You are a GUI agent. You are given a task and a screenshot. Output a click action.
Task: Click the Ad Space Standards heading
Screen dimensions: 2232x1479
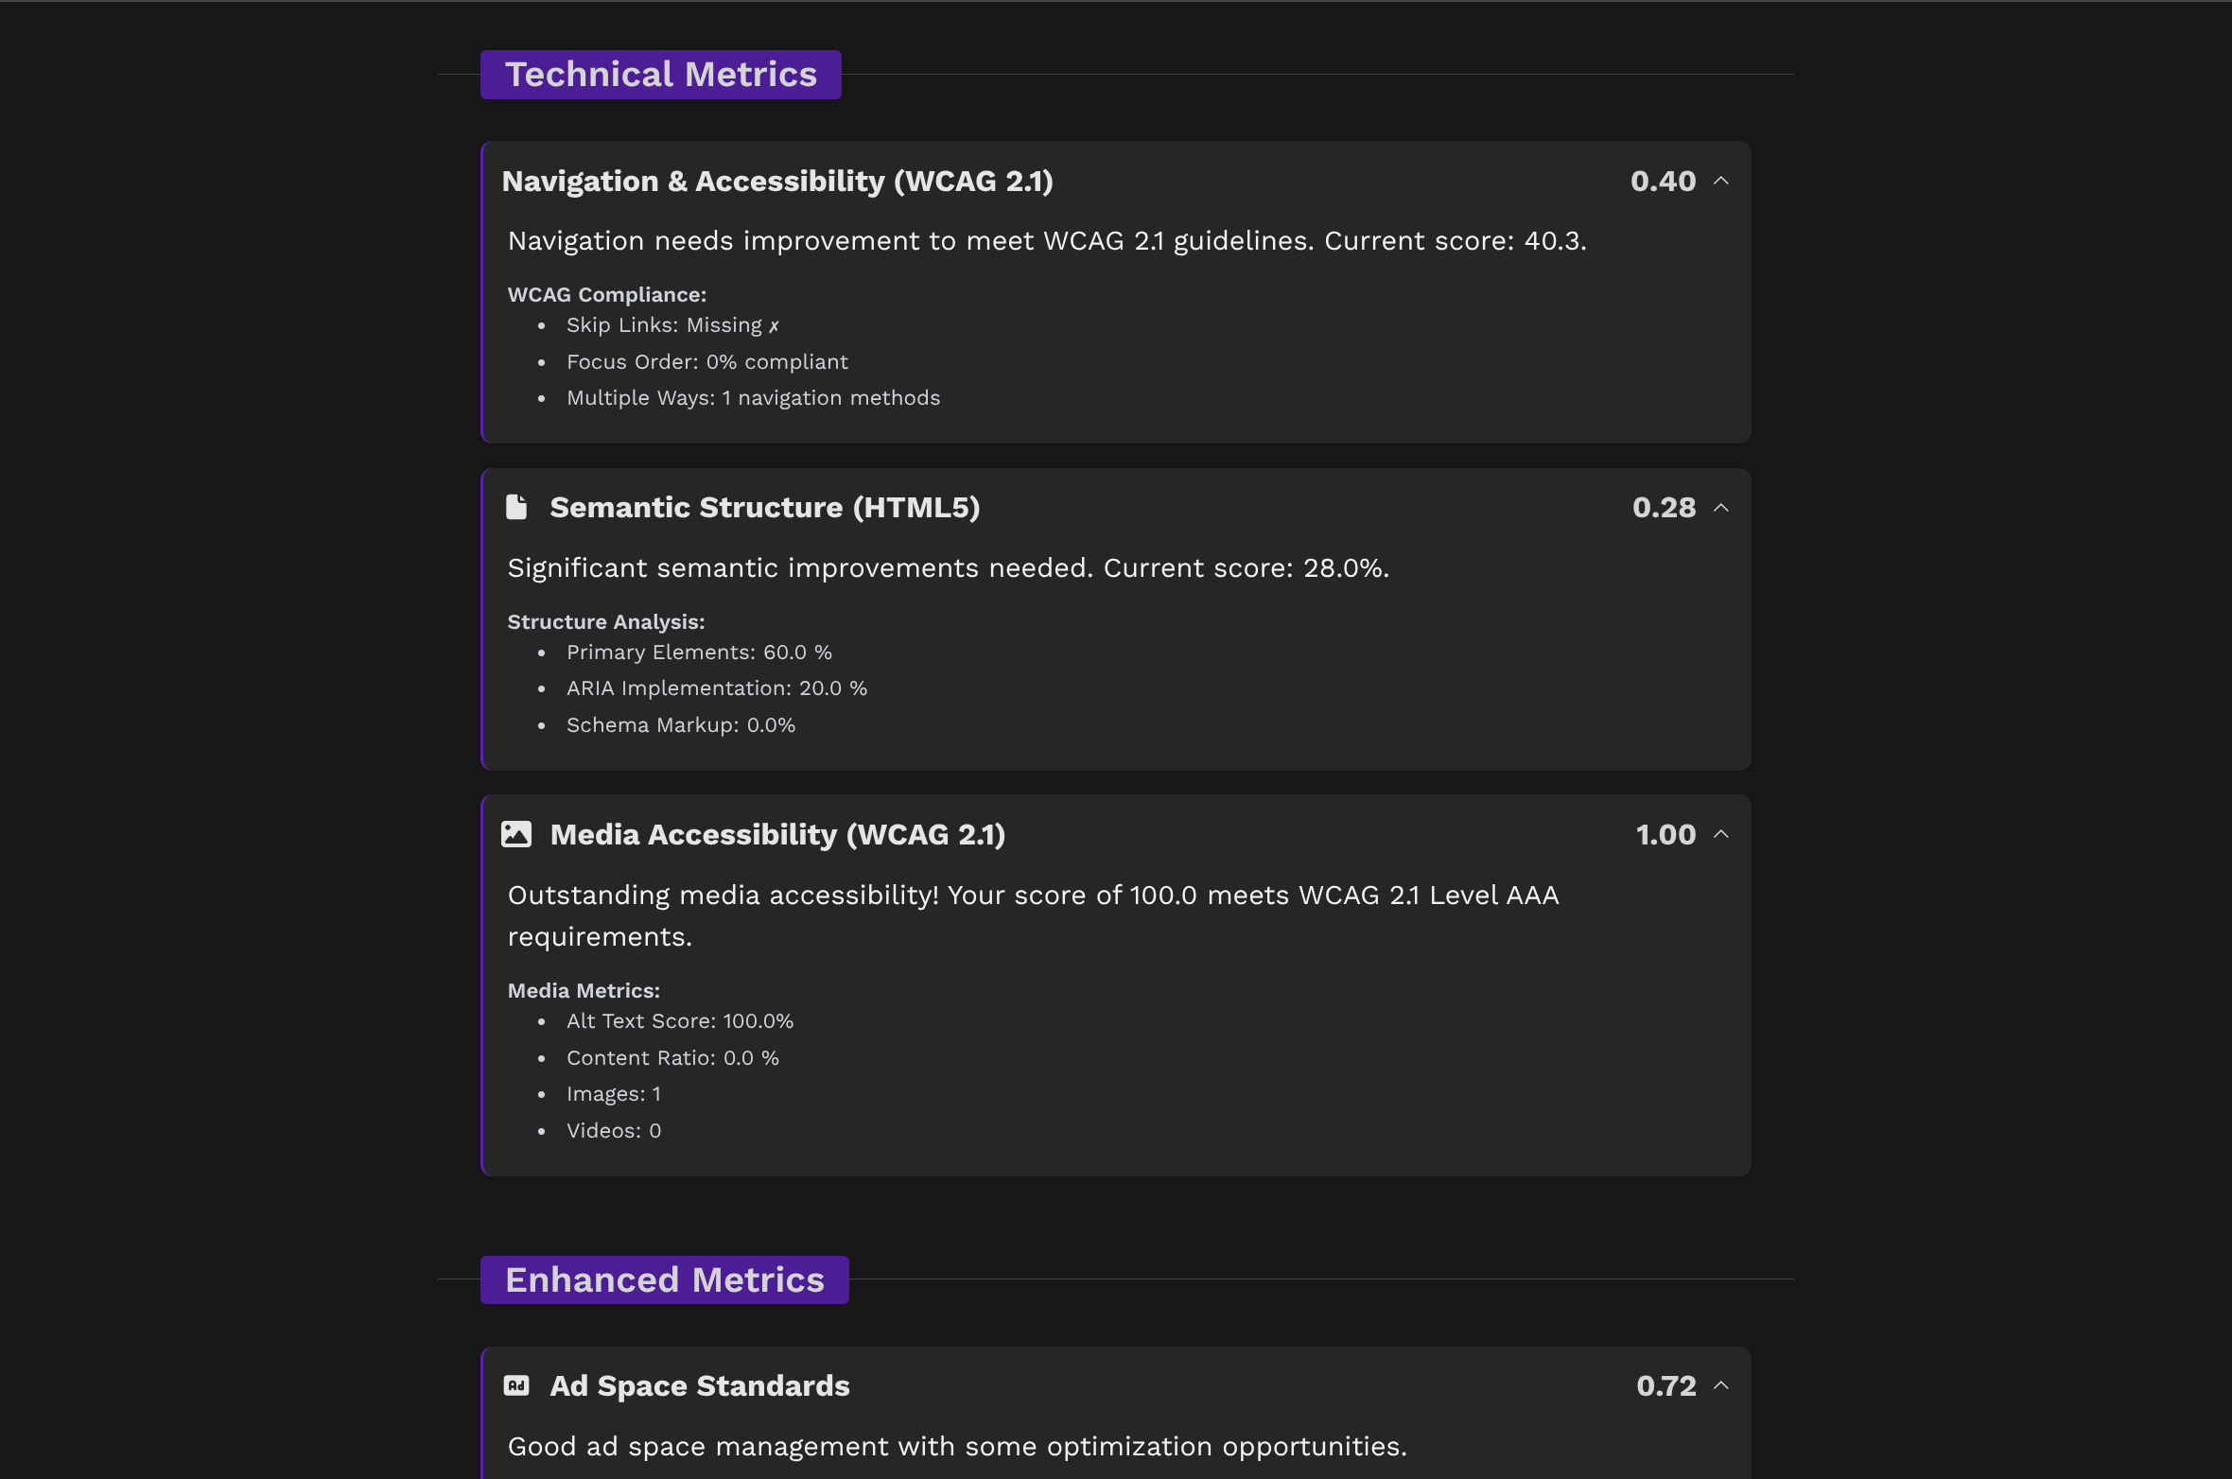point(700,1385)
